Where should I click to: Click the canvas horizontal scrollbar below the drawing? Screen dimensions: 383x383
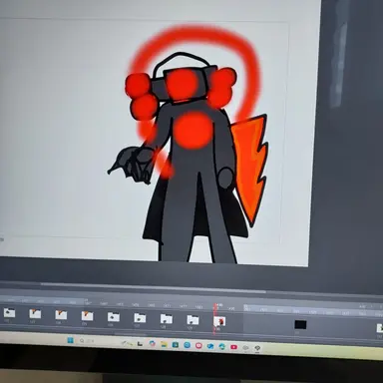click(153, 288)
